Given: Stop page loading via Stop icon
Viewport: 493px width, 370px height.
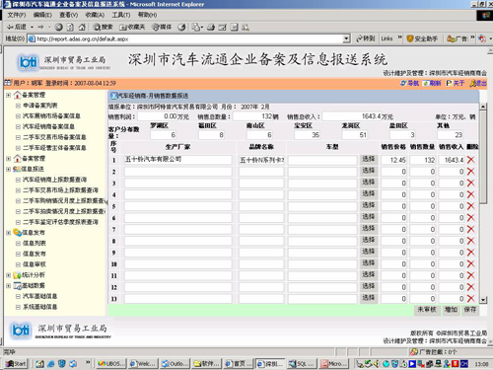Looking at the screenshot, I should tap(59, 28).
